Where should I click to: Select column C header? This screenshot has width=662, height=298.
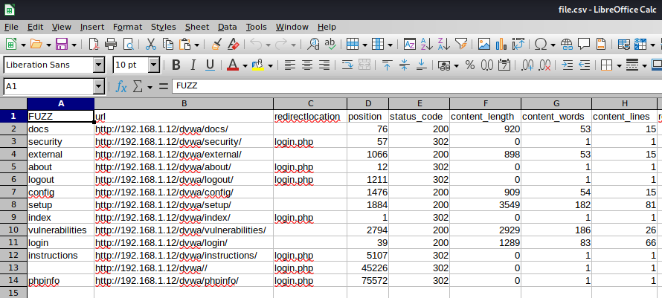(x=310, y=103)
